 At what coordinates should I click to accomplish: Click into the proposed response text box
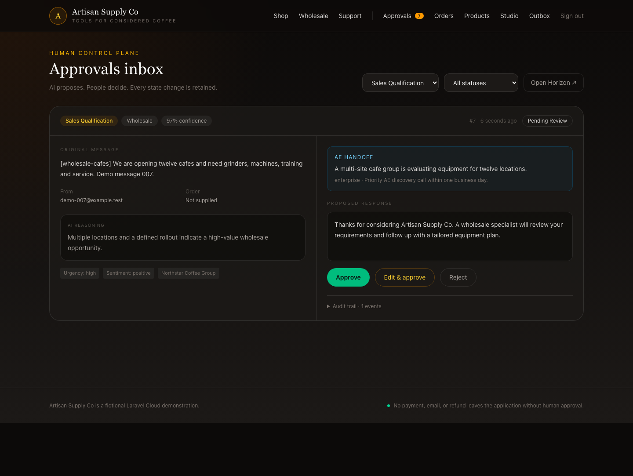pos(450,236)
